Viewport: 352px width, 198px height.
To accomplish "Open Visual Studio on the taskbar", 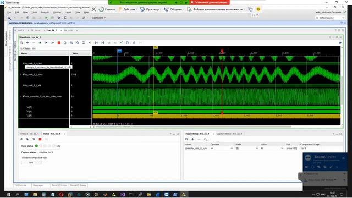I will coord(122,194).
